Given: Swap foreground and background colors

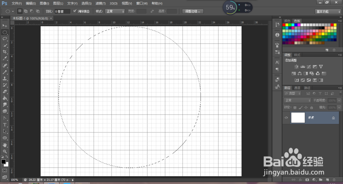Looking at the screenshot, I should point(7,157).
